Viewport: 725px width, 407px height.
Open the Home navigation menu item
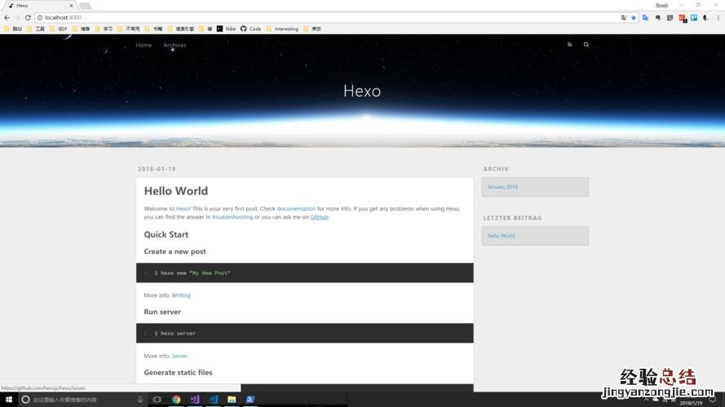pyautogui.click(x=144, y=45)
